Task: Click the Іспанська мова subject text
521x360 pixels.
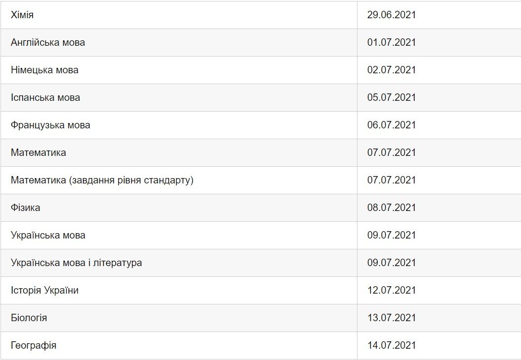Action: pyautogui.click(x=45, y=97)
